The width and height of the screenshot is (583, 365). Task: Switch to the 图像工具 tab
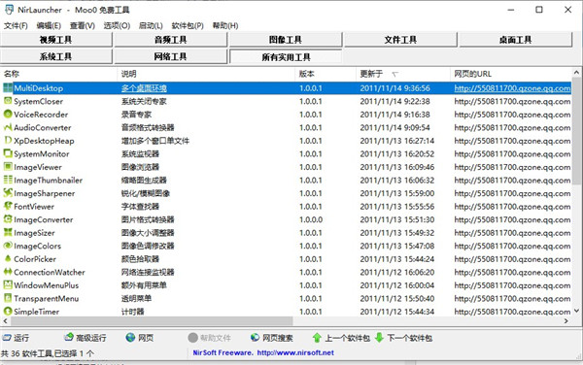286,40
